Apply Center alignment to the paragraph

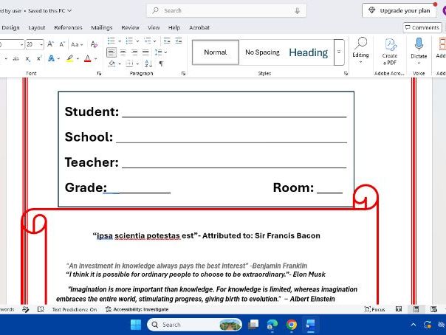tap(123, 52)
